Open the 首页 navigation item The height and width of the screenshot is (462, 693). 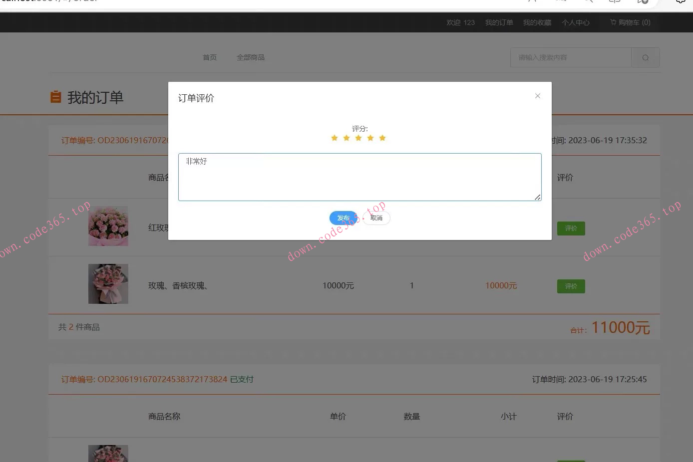click(x=209, y=57)
